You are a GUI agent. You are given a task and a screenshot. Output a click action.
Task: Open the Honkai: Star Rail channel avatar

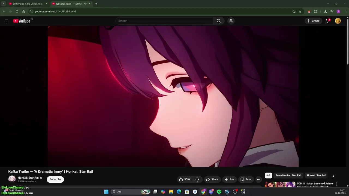[x=12, y=179]
